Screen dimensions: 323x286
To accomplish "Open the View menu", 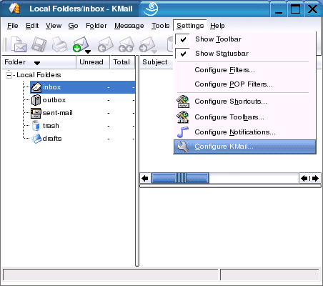I will pos(54,26).
